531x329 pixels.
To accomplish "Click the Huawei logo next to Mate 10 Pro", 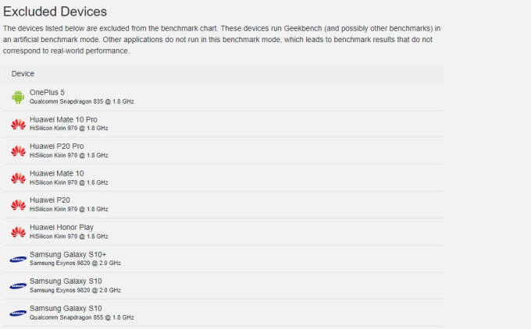I will click(x=18, y=124).
